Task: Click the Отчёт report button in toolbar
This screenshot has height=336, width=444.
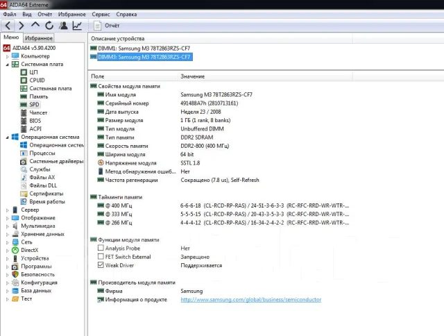Action: click(x=106, y=26)
